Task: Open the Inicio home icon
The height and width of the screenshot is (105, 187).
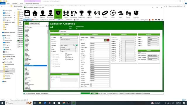Action: [35, 13]
